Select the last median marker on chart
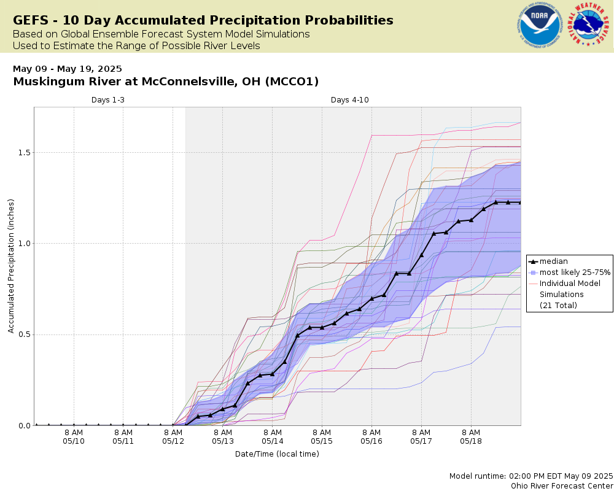 (x=521, y=203)
